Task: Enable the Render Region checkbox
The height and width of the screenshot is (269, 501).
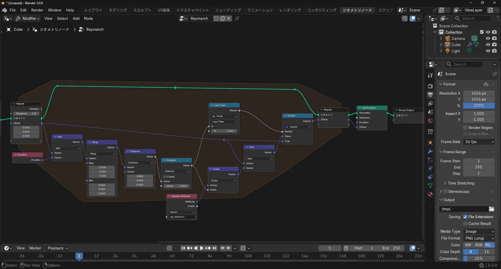Action: click(x=465, y=128)
